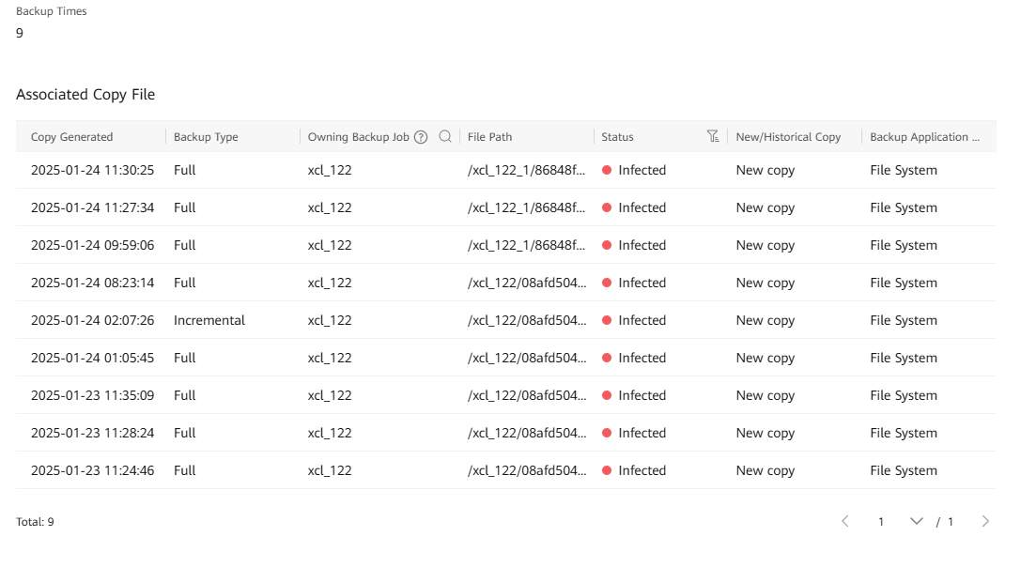Click the Incremental backup type cell

click(x=209, y=321)
